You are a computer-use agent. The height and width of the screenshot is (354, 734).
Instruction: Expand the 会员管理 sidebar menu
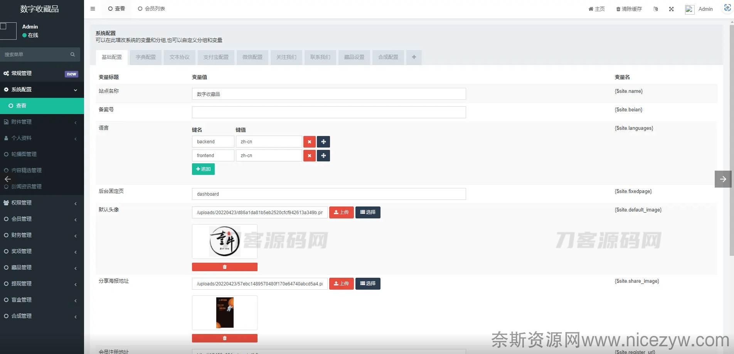(x=42, y=219)
